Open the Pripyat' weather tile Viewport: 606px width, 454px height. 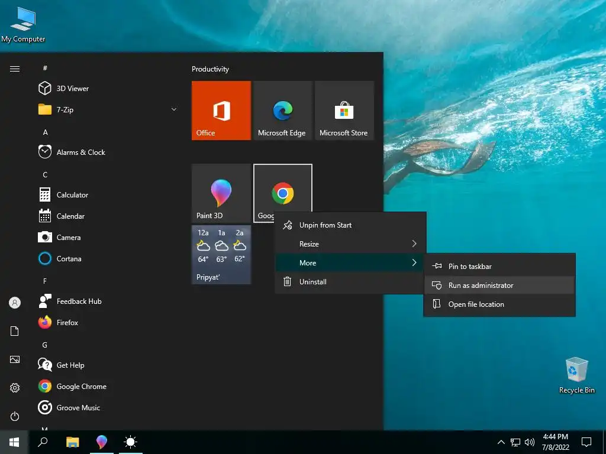pos(221,255)
